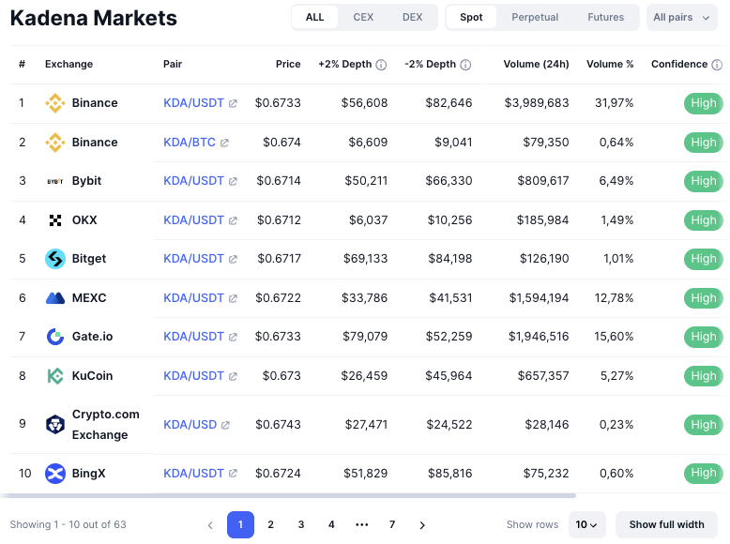730x544 pixels.
Task: Open the All pairs dropdown
Action: coord(681,17)
